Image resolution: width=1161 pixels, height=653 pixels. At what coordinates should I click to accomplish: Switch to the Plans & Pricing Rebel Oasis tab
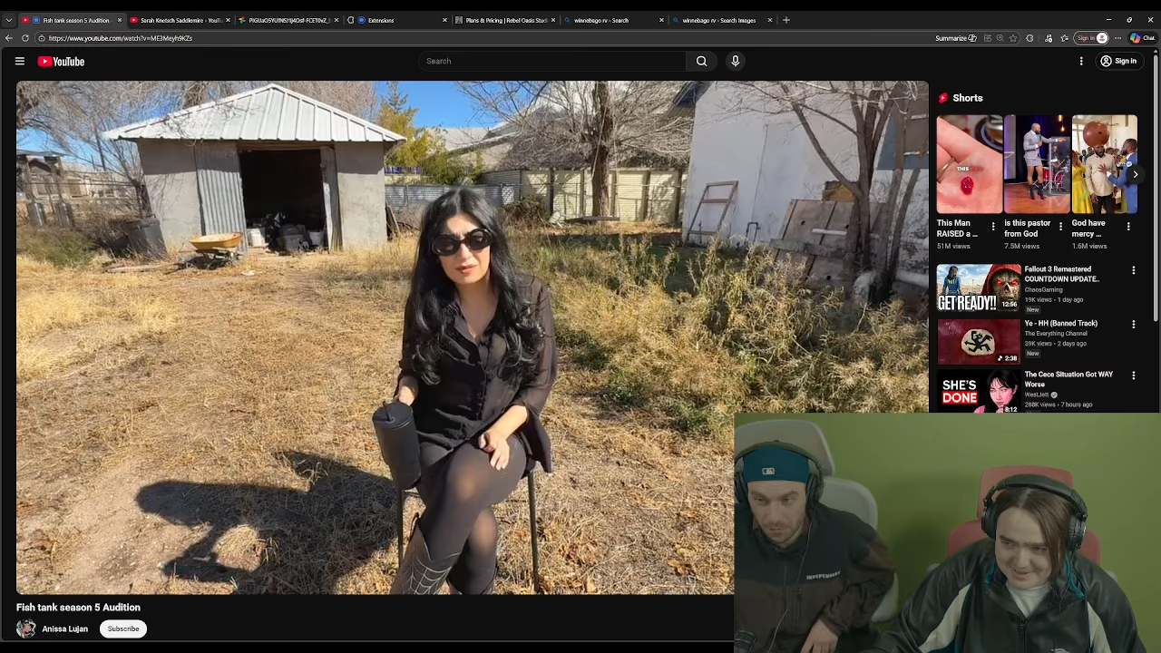[x=504, y=20]
